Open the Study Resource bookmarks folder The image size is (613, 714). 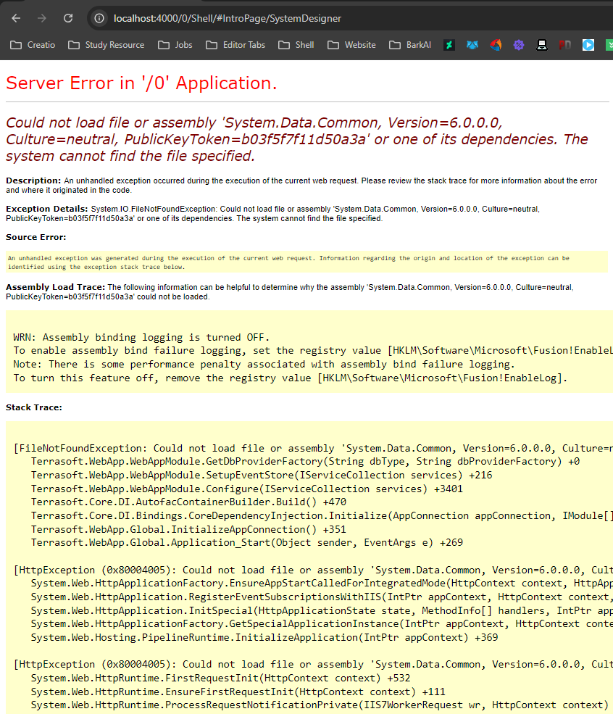(106, 45)
